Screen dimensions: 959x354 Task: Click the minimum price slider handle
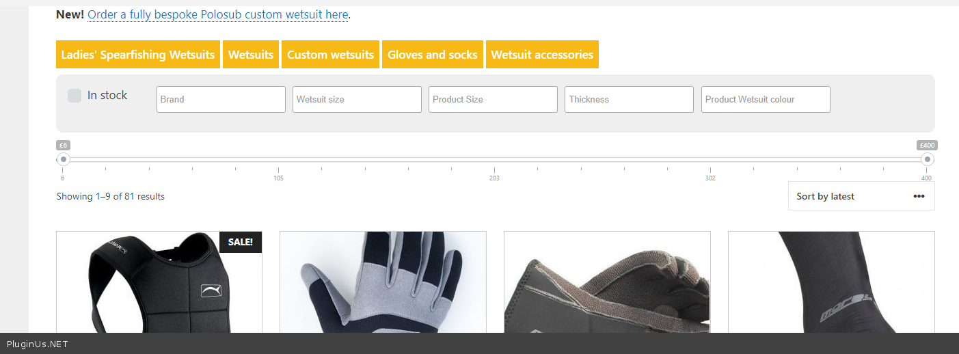pos(64,159)
